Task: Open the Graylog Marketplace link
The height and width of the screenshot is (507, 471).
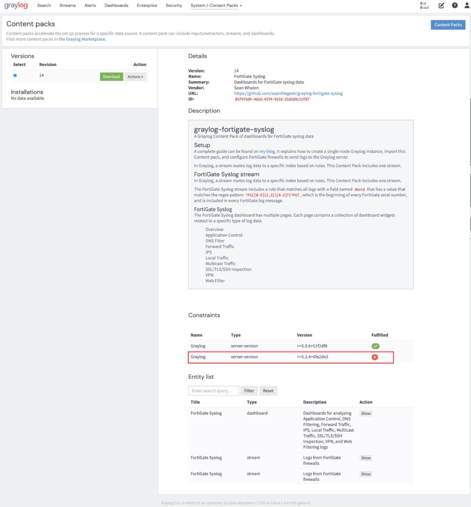Action: coord(82,39)
